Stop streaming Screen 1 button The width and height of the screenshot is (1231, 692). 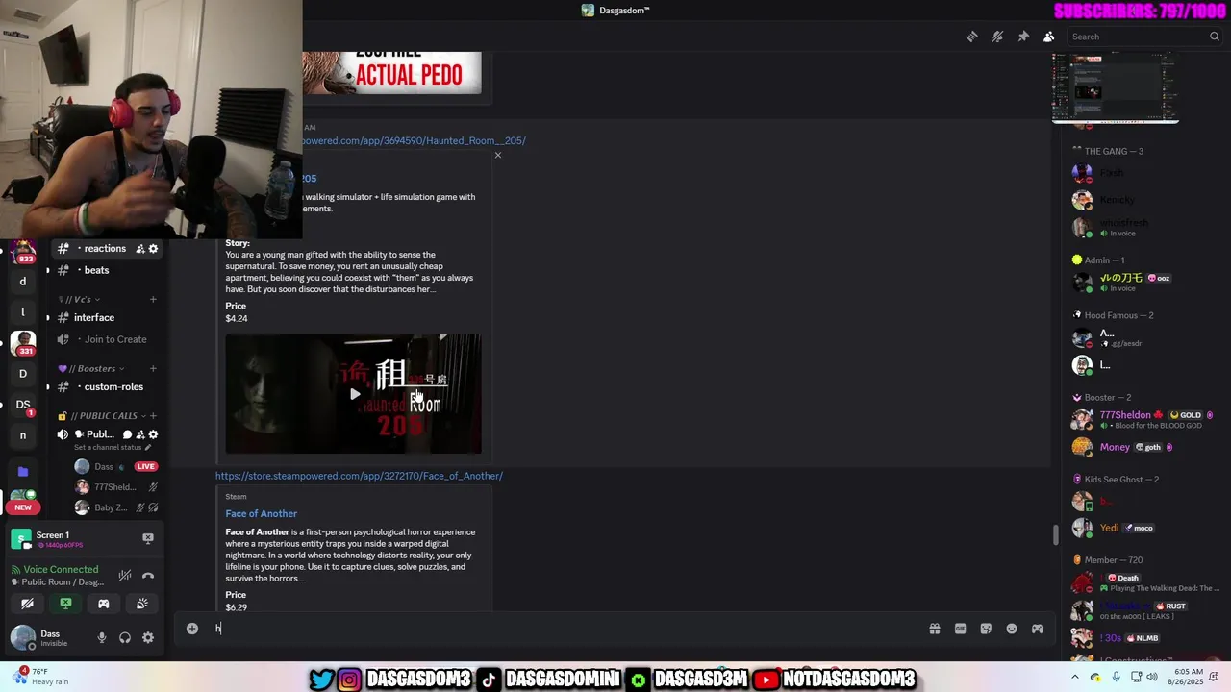point(148,538)
